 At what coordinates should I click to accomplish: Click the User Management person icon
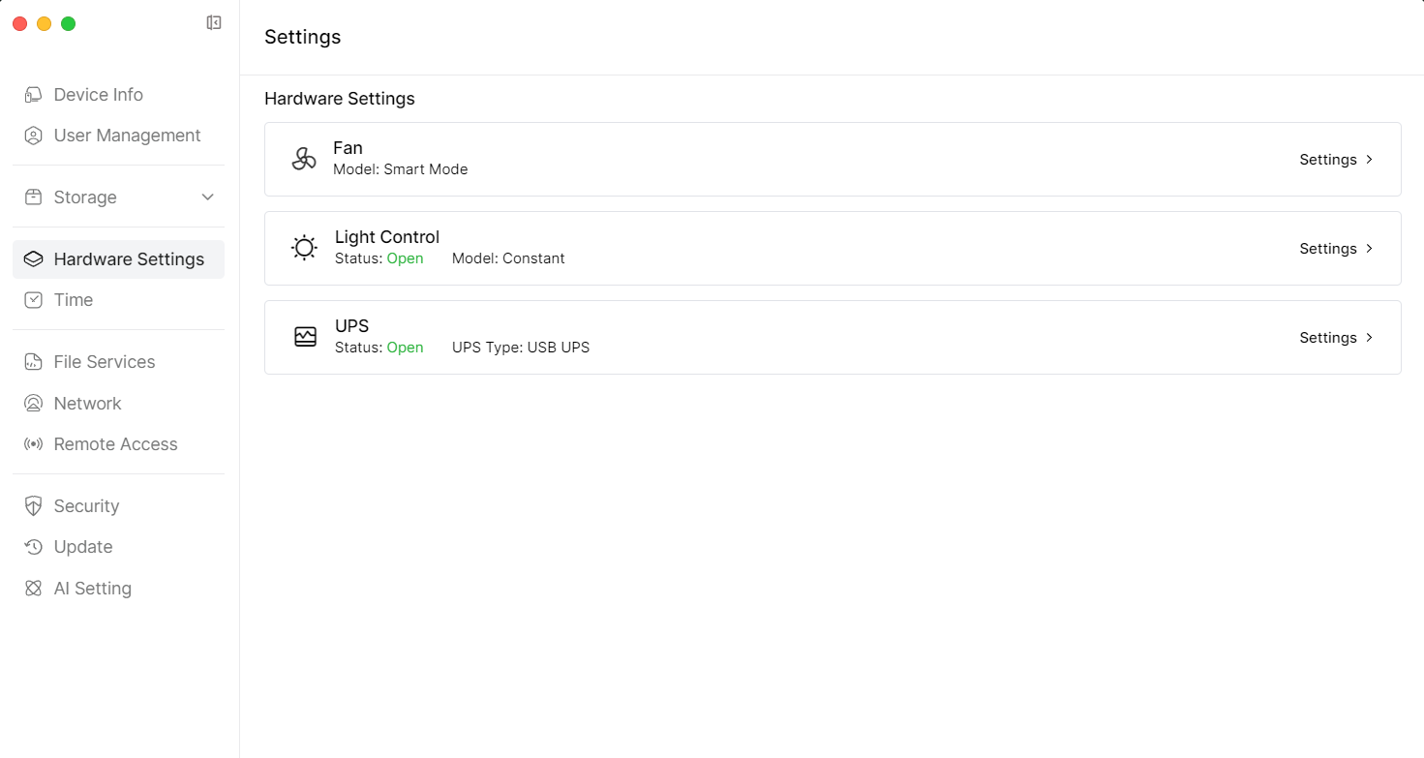click(33, 136)
